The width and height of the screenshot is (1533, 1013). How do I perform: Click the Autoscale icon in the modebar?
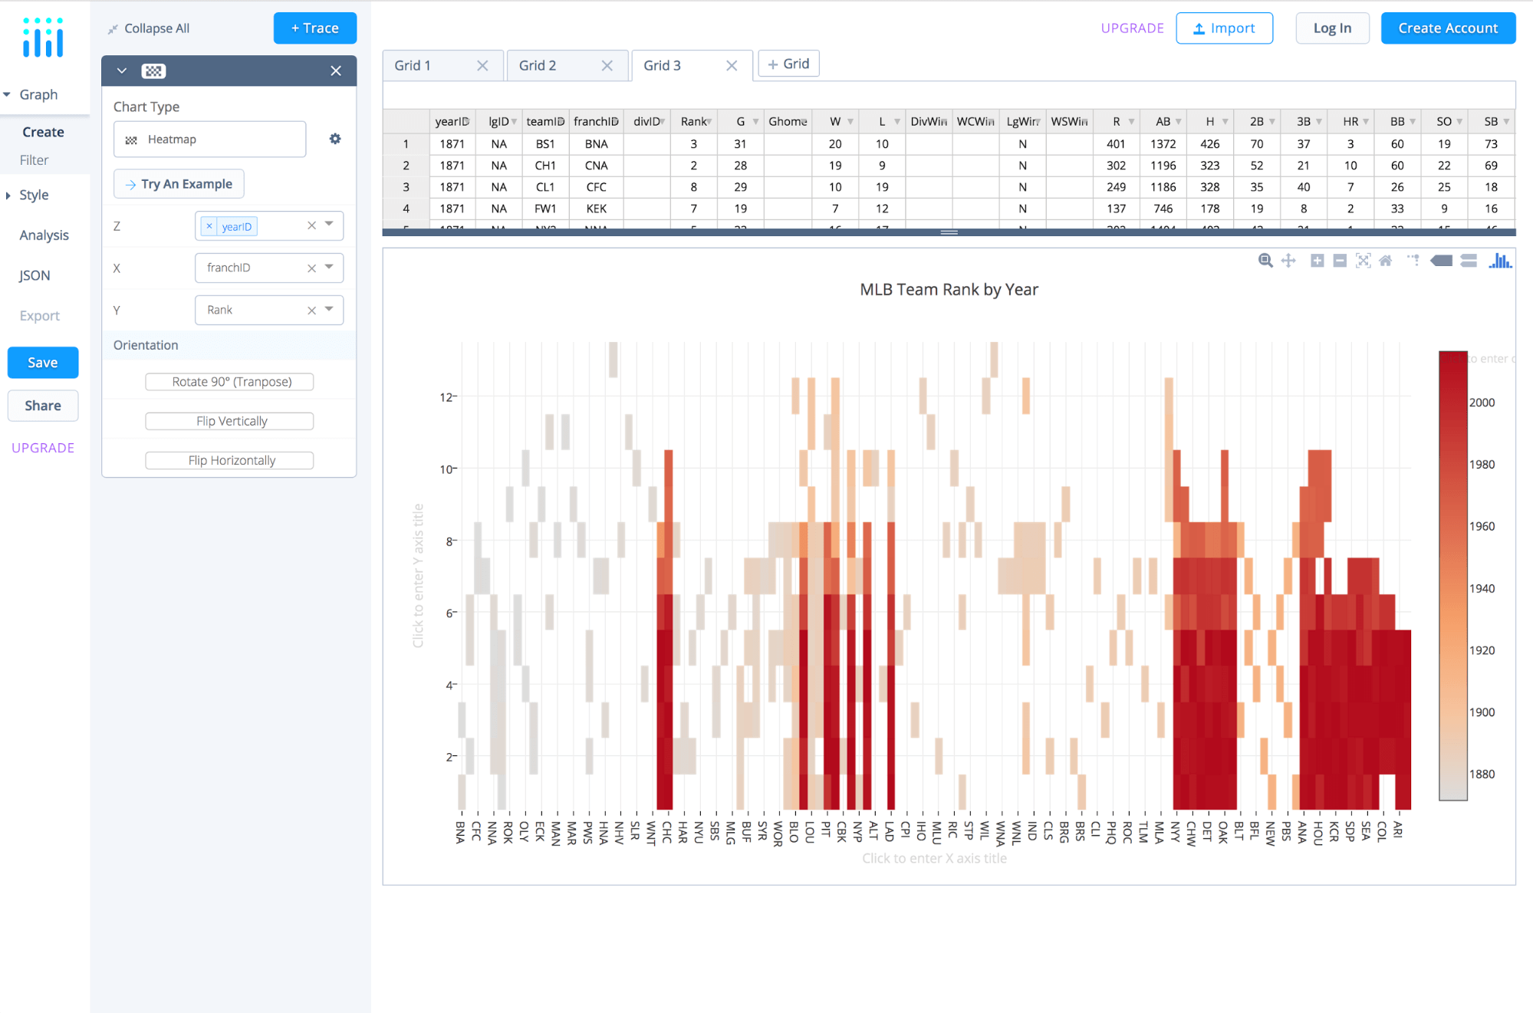point(1364,261)
